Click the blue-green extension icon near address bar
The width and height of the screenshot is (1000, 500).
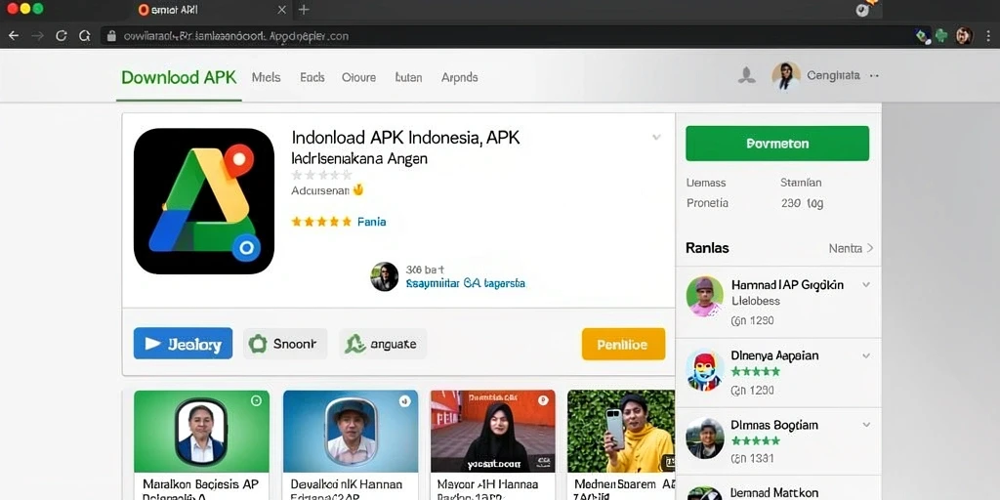click(x=923, y=36)
